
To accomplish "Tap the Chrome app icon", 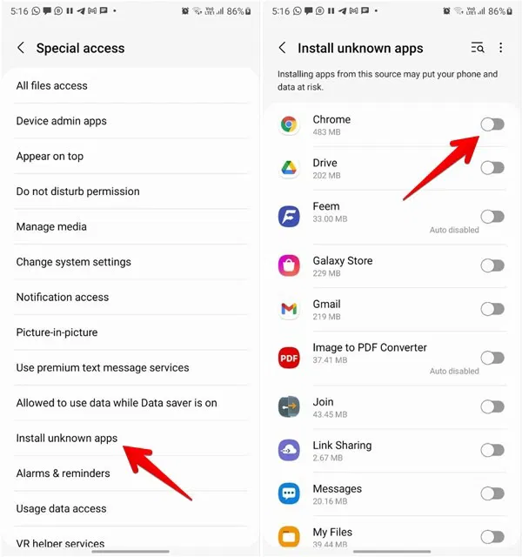I will click(x=289, y=125).
